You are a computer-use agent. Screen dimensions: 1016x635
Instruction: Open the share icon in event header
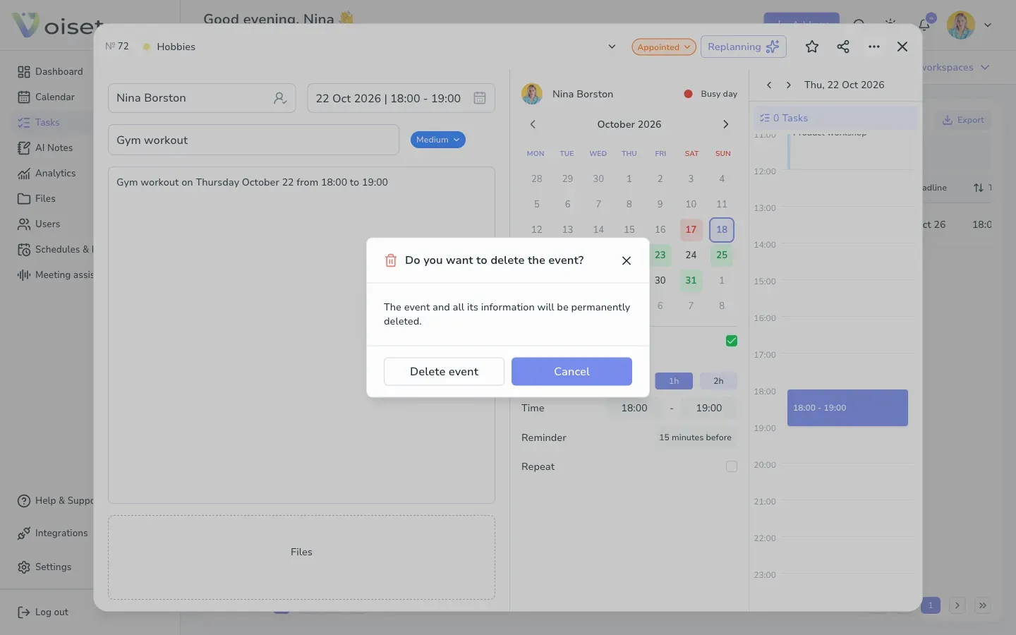[x=843, y=47]
